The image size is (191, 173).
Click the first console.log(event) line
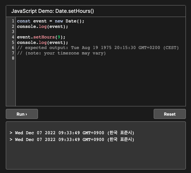[42, 27]
